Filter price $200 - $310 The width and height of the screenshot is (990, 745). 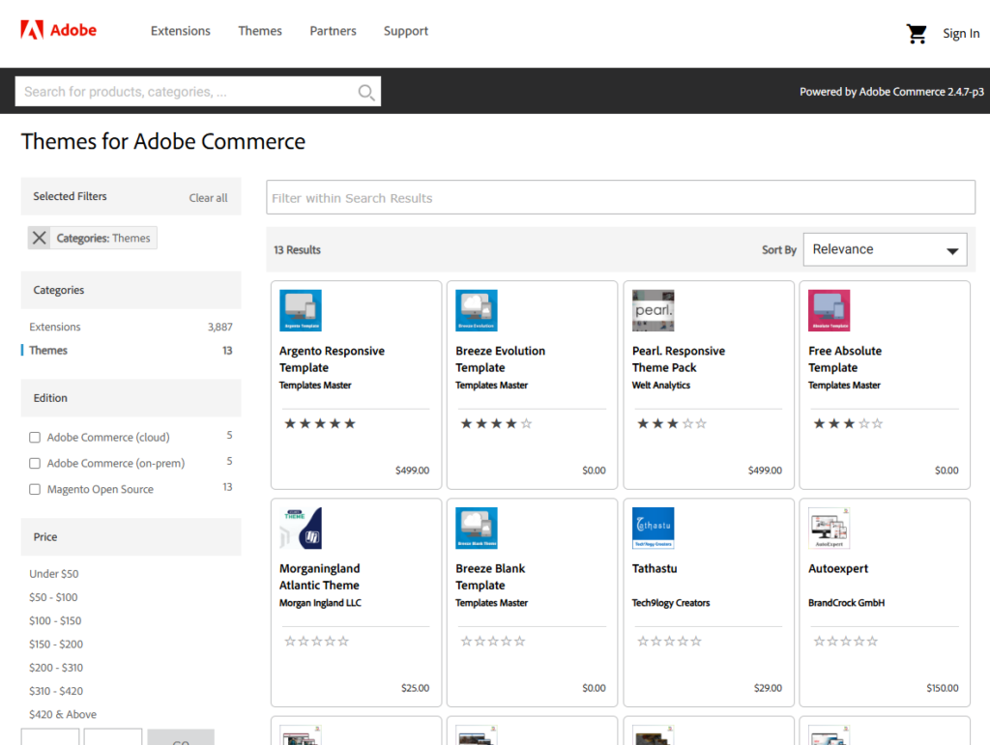point(55,668)
